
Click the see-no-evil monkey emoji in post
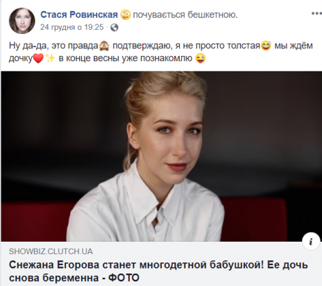104,46
